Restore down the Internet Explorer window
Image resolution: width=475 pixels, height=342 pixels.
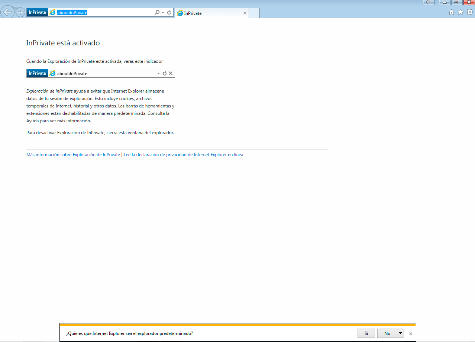coord(457,2)
